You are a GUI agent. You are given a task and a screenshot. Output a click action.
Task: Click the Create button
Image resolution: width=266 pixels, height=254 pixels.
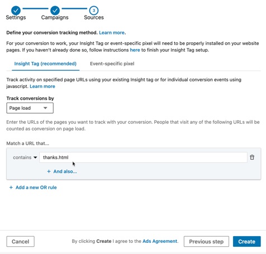click(x=246, y=241)
